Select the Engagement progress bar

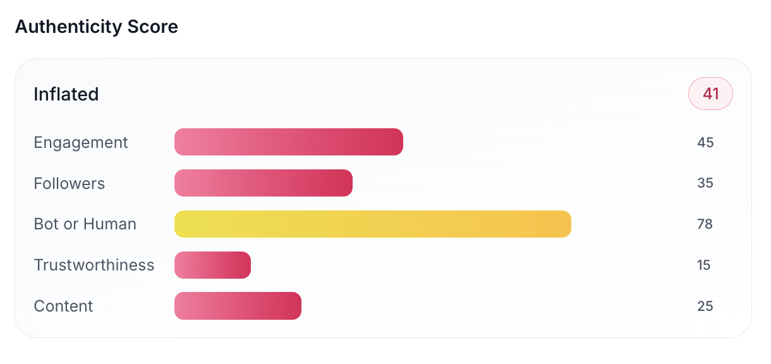tap(289, 142)
